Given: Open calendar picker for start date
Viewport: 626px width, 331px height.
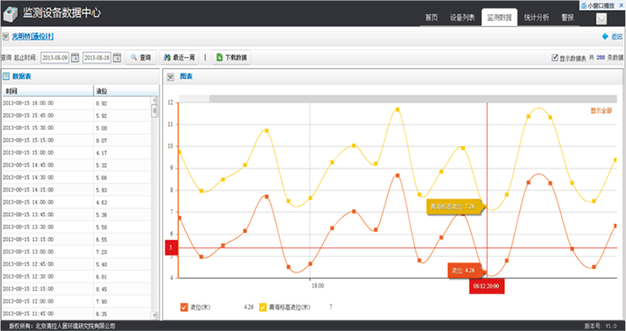Looking at the screenshot, I should pyautogui.click(x=75, y=57).
